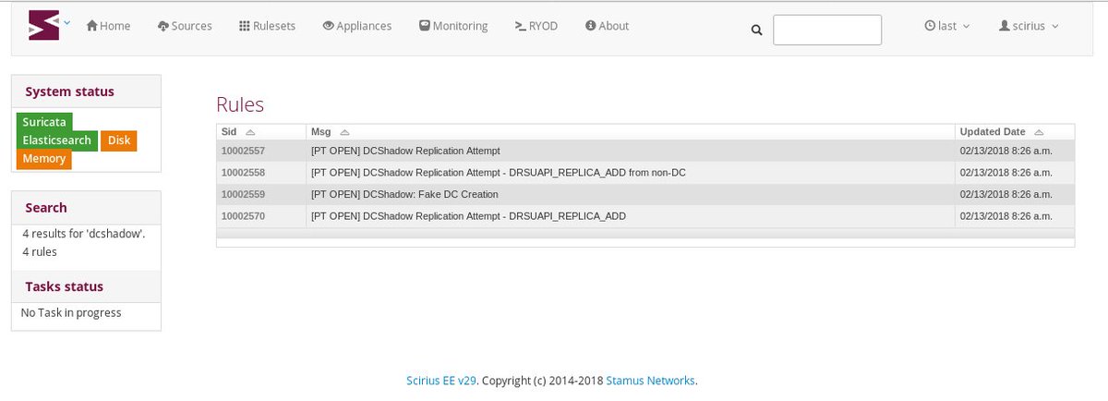Click the Monitoring disk icon
The height and width of the screenshot is (401, 1108).
click(x=424, y=26)
